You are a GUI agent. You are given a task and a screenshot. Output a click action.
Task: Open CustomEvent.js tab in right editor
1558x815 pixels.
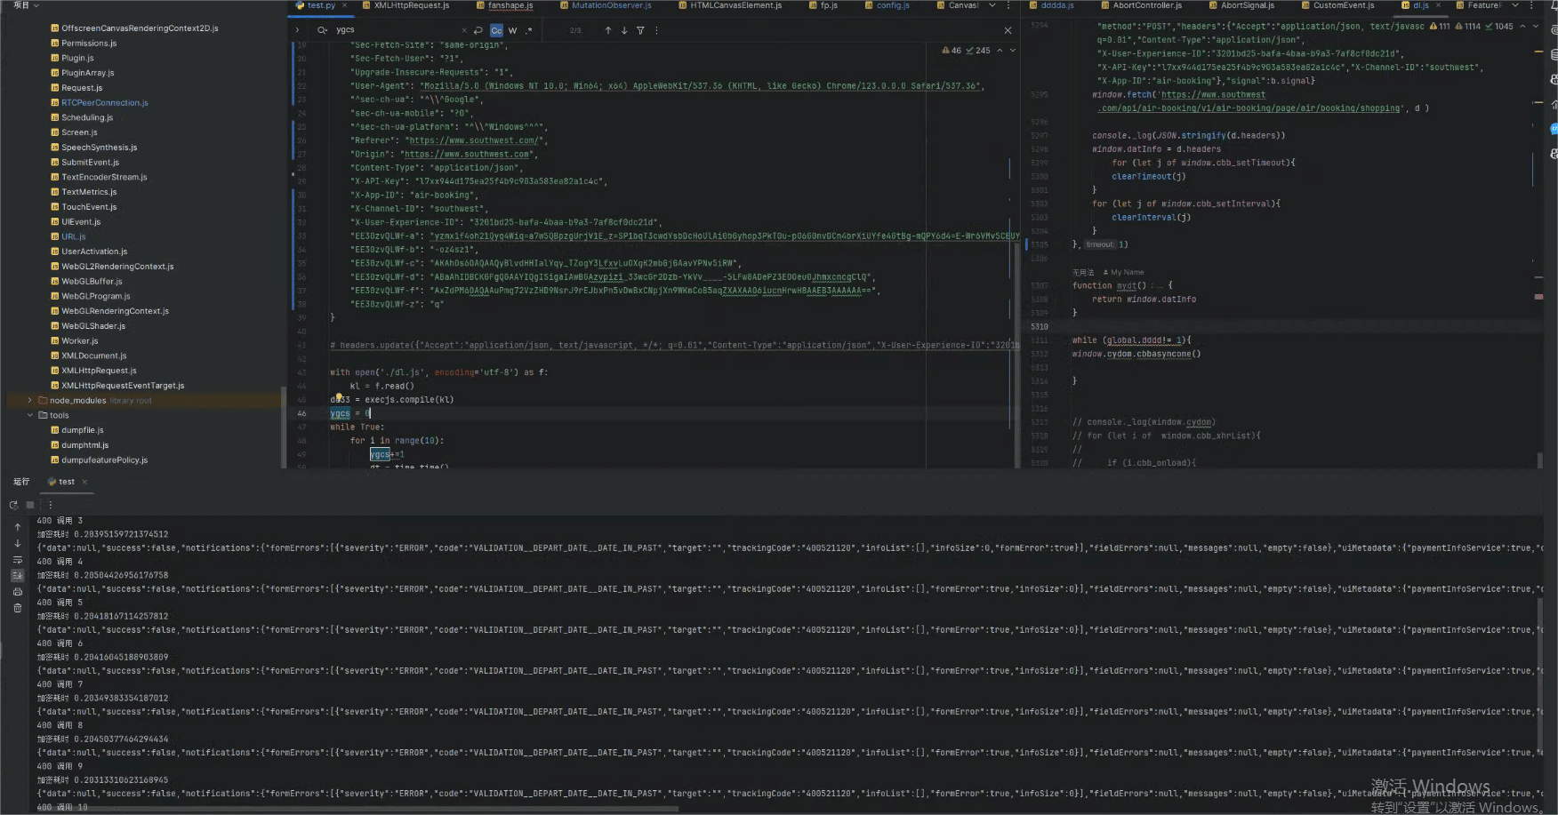coord(1337,5)
